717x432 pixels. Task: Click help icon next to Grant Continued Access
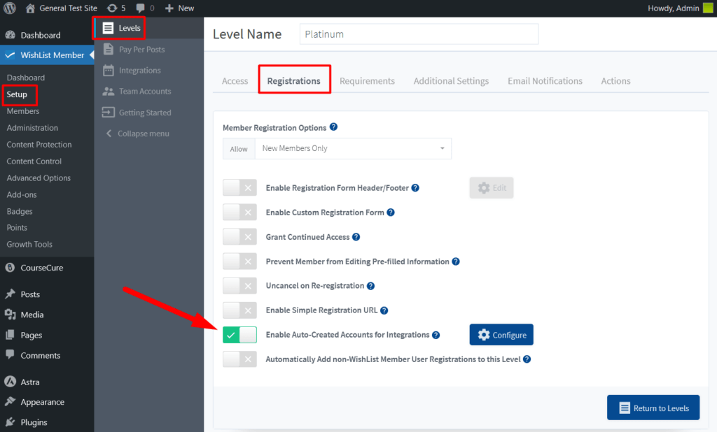click(356, 237)
